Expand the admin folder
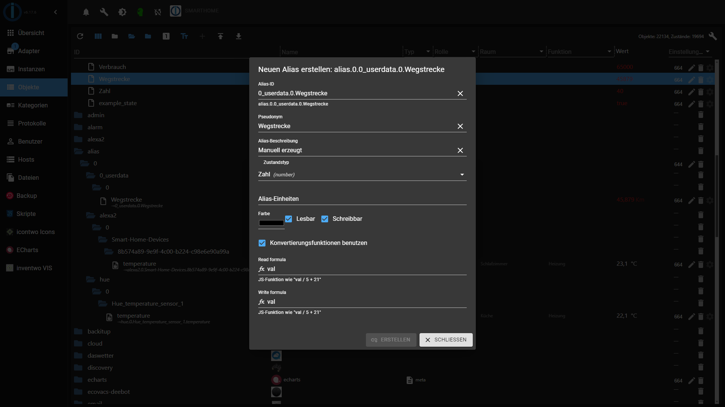This screenshot has width=725, height=407. click(x=79, y=115)
